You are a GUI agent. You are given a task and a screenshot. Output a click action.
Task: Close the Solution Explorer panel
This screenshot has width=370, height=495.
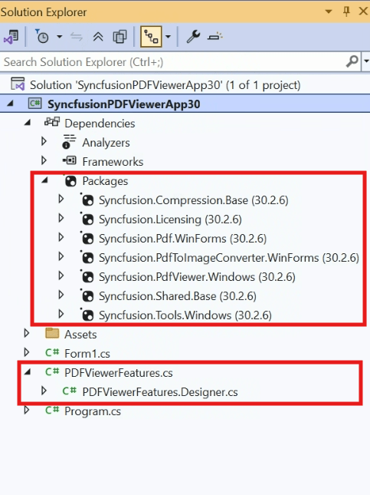[364, 12]
